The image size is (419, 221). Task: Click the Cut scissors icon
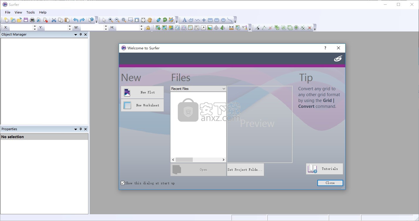(54, 20)
